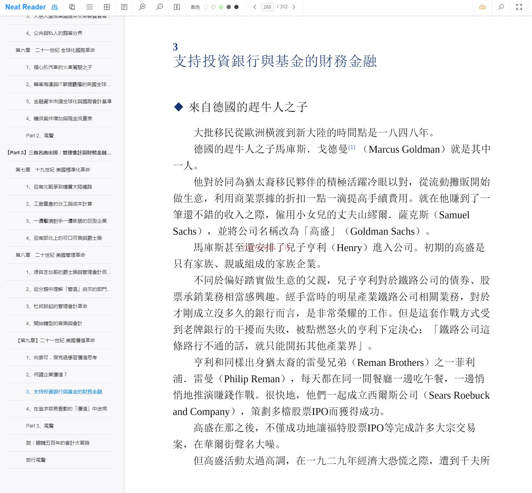This screenshot has height=493, width=532.
Task: Click the text Philip Reman
Action: [252, 379]
